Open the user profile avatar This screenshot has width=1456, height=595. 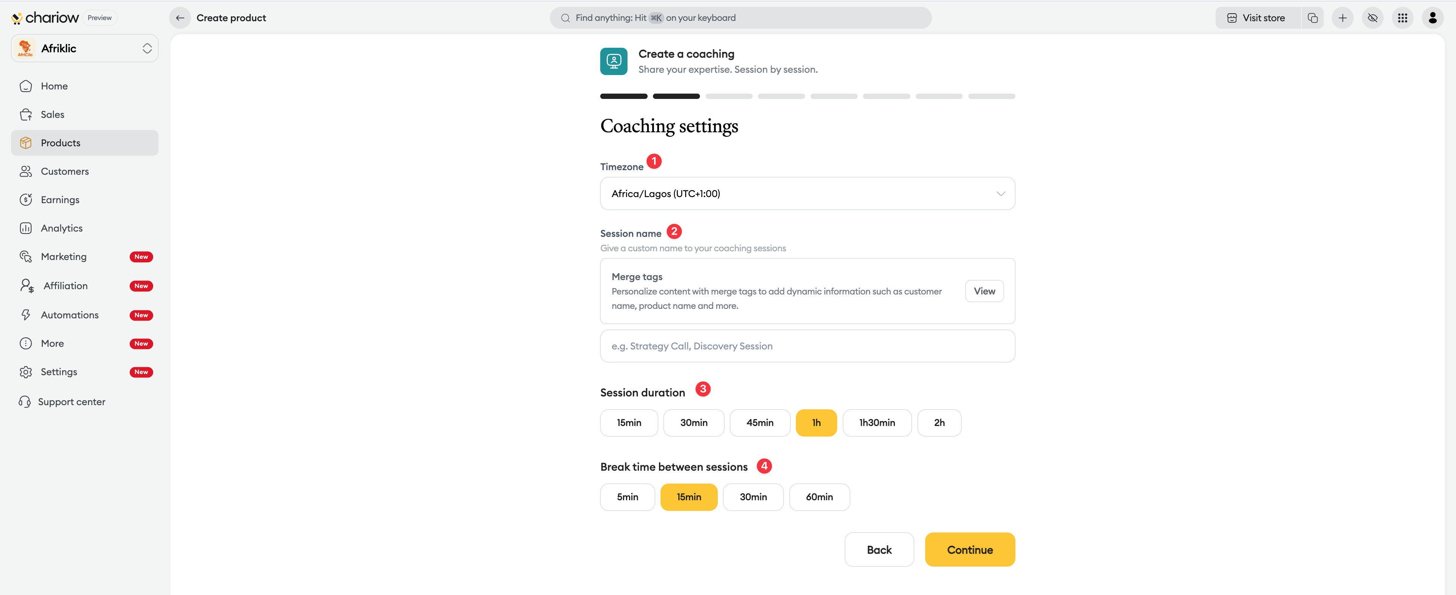click(x=1432, y=18)
